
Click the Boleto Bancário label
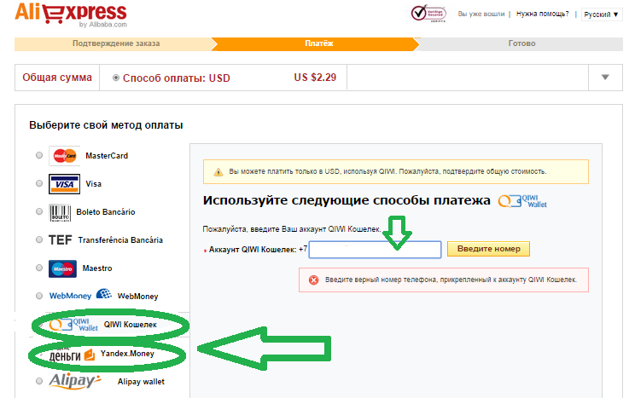click(x=106, y=212)
